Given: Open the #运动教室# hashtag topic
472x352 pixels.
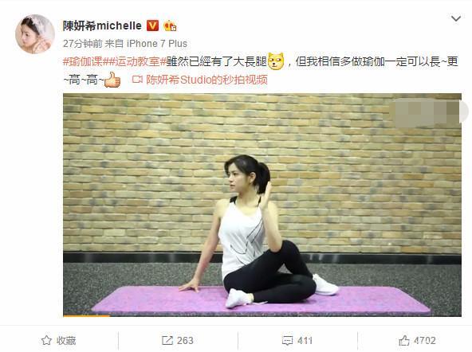Looking at the screenshot, I should point(135,61).
